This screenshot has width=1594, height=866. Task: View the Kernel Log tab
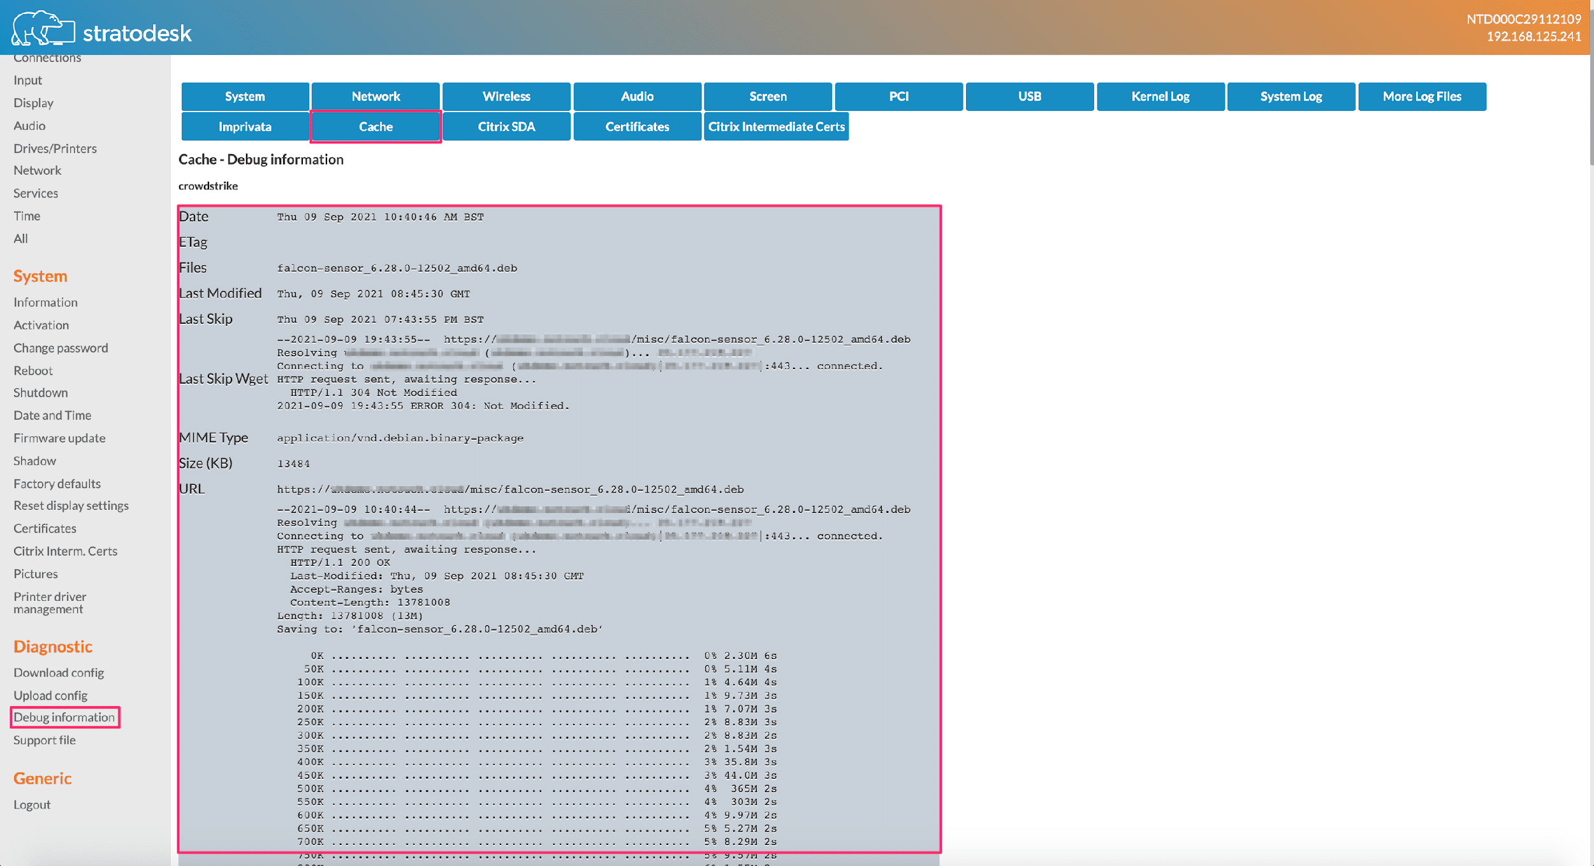click(1160, 96)
